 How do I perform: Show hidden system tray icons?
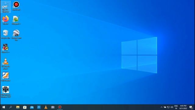point(161,107)
